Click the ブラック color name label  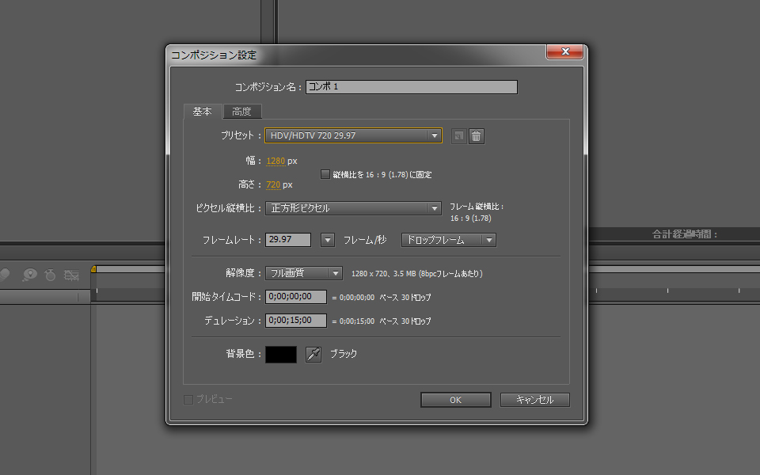[343, 354]
